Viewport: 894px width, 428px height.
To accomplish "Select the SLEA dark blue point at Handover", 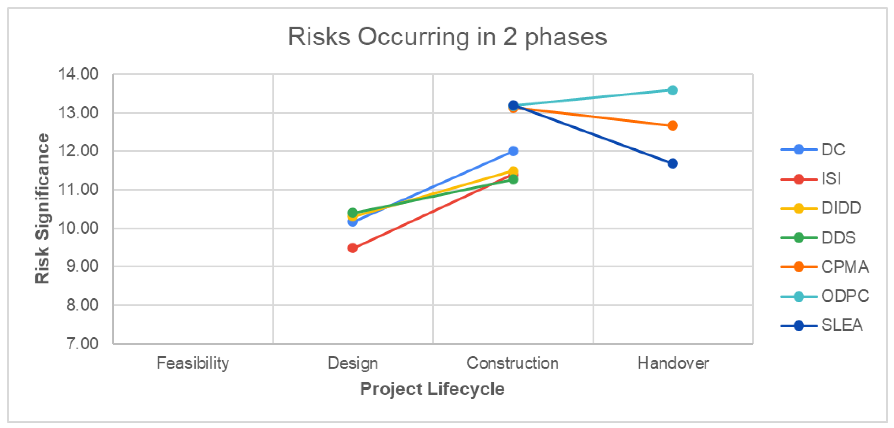I will 672,163.
